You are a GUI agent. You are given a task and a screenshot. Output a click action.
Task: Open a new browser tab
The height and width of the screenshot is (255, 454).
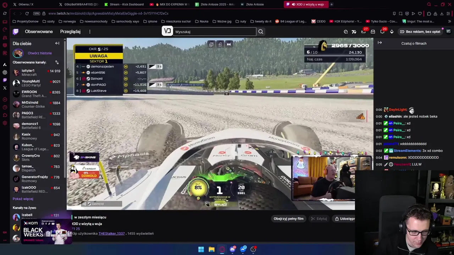[332, 4]
